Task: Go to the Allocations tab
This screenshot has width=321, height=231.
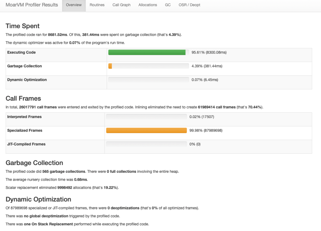Action: (147, 5)
